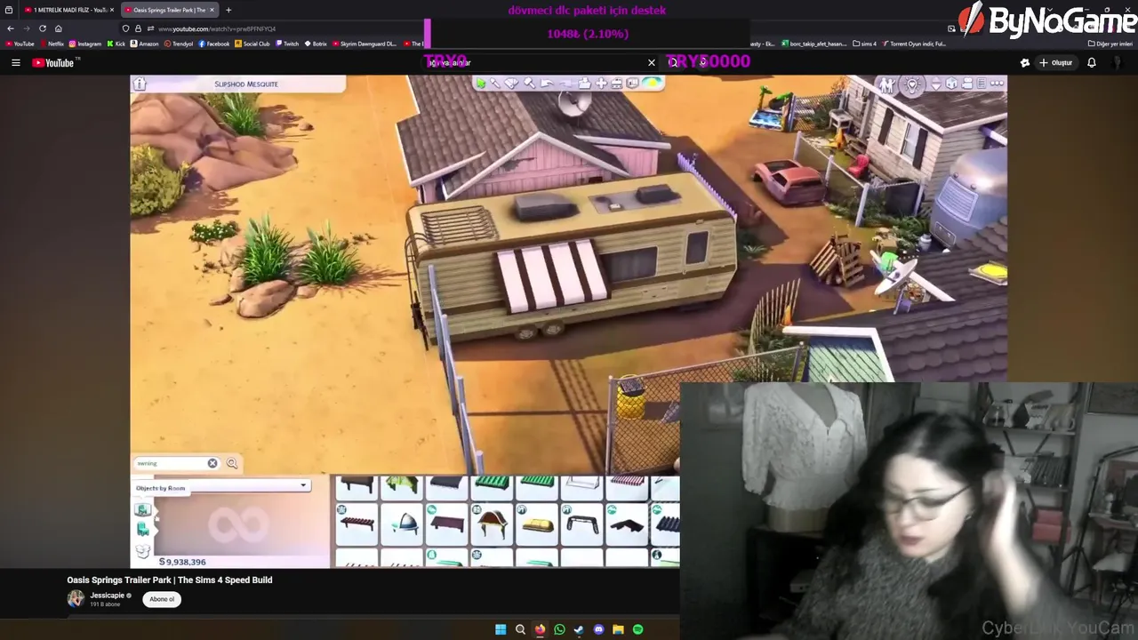This screenshot has height=640, width=1138.
Task: Open WhatsApp from the taskbar
Action: [559, 629]
